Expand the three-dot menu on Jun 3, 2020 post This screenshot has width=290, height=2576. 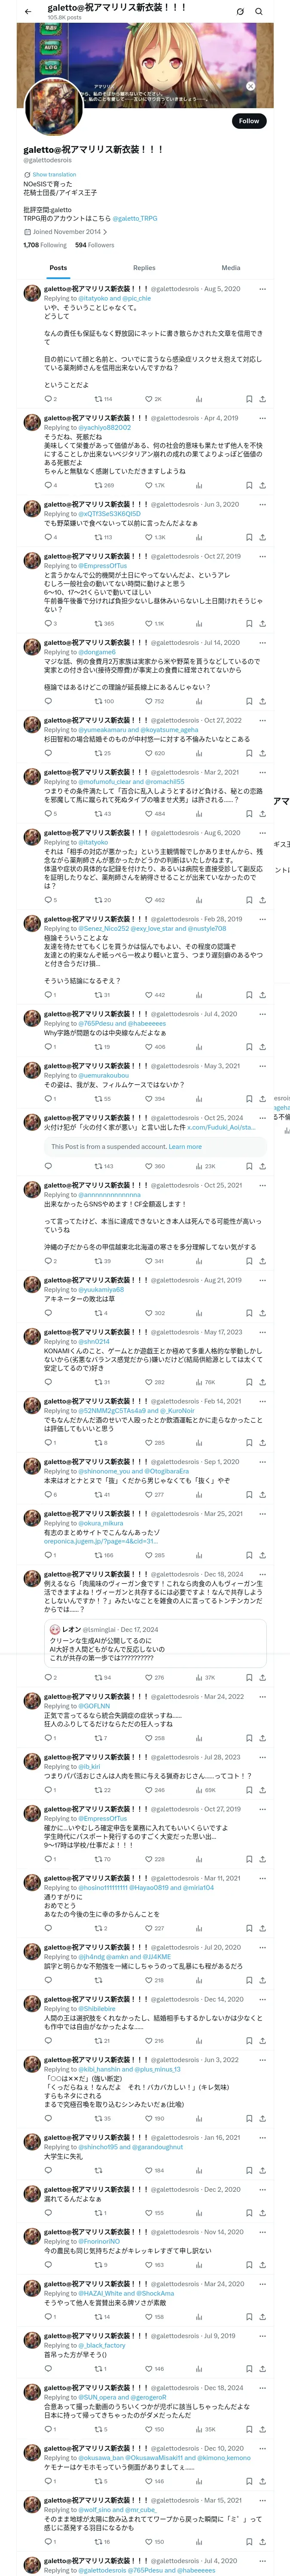click(x=262, y=505)
